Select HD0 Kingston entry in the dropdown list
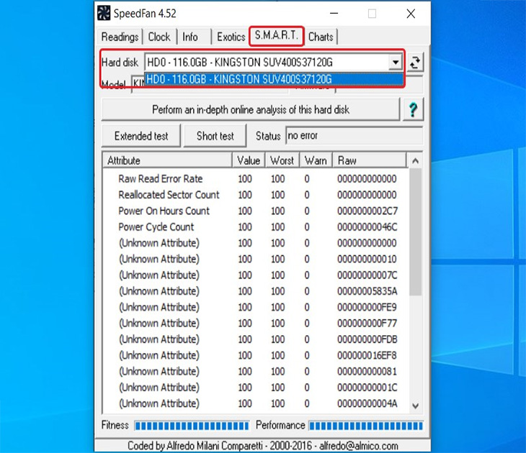526x453 pixels. [x=273, y=79]
